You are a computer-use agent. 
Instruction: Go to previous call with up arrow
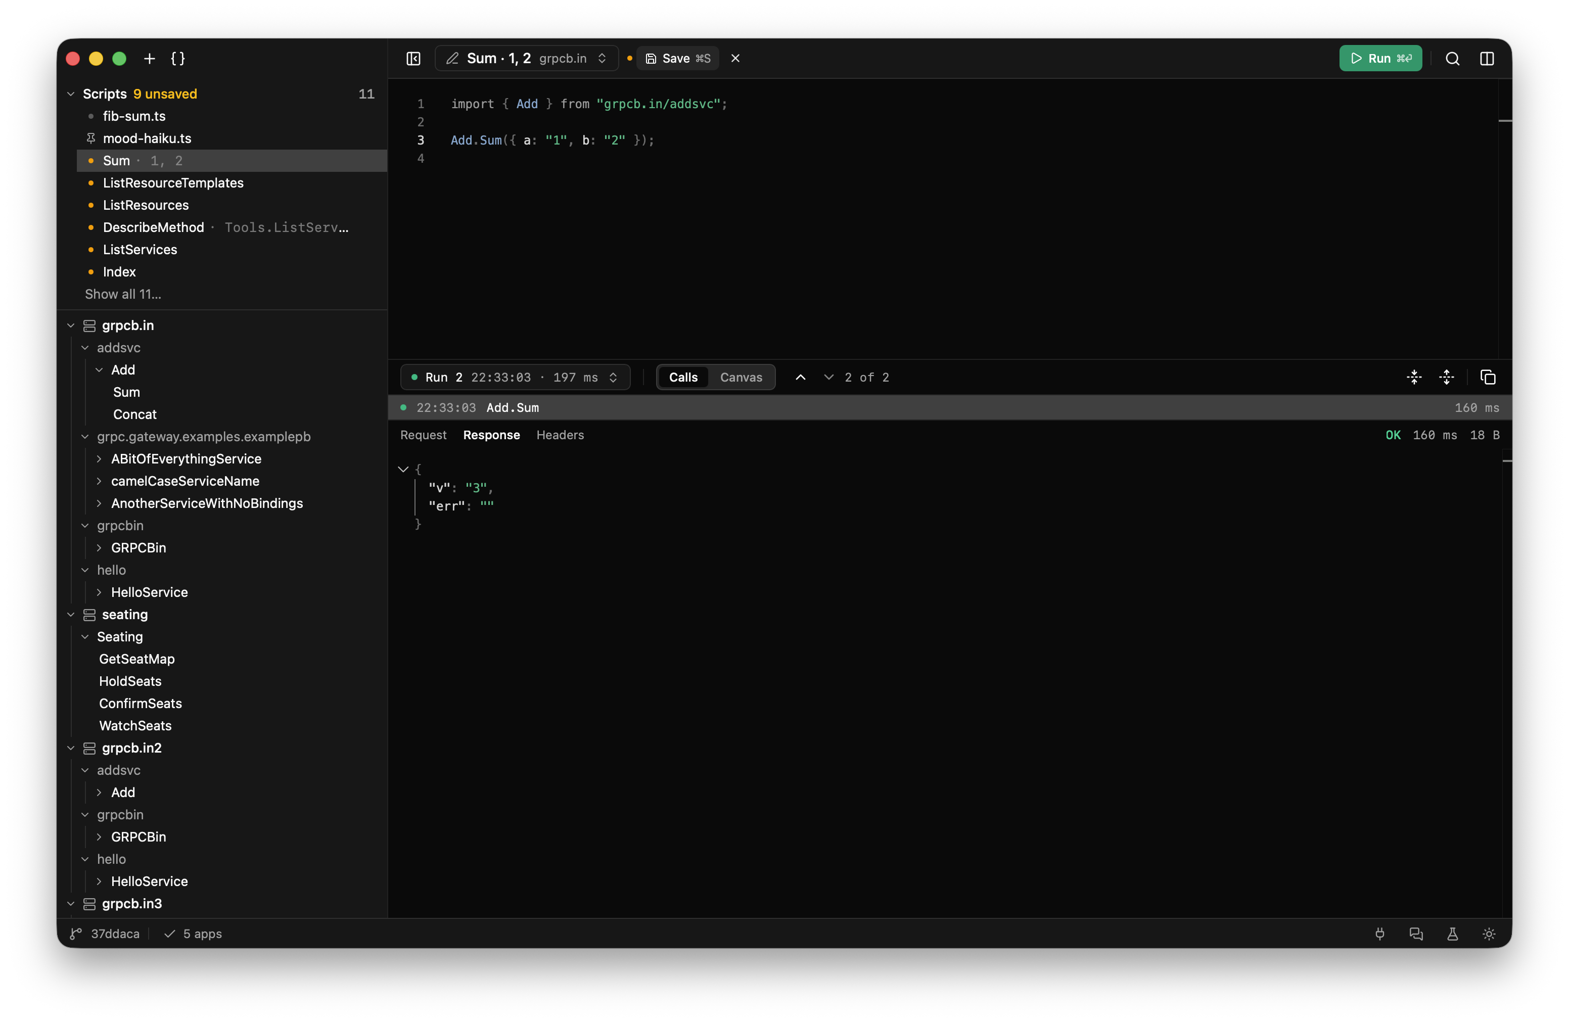[x=800, y=377]
